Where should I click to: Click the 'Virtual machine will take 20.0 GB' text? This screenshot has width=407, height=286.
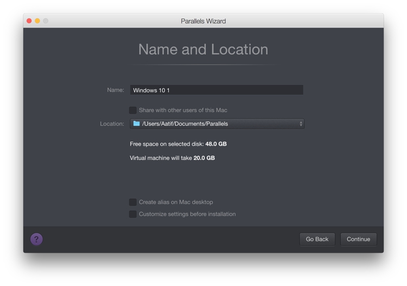point(172,158)
